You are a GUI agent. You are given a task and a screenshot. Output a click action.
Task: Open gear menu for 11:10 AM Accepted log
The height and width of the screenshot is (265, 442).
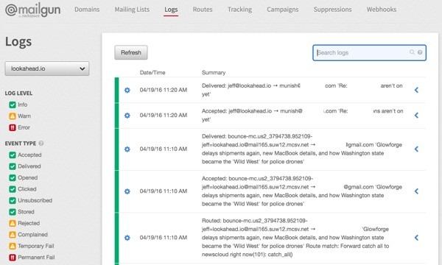[x=127, y=191]
